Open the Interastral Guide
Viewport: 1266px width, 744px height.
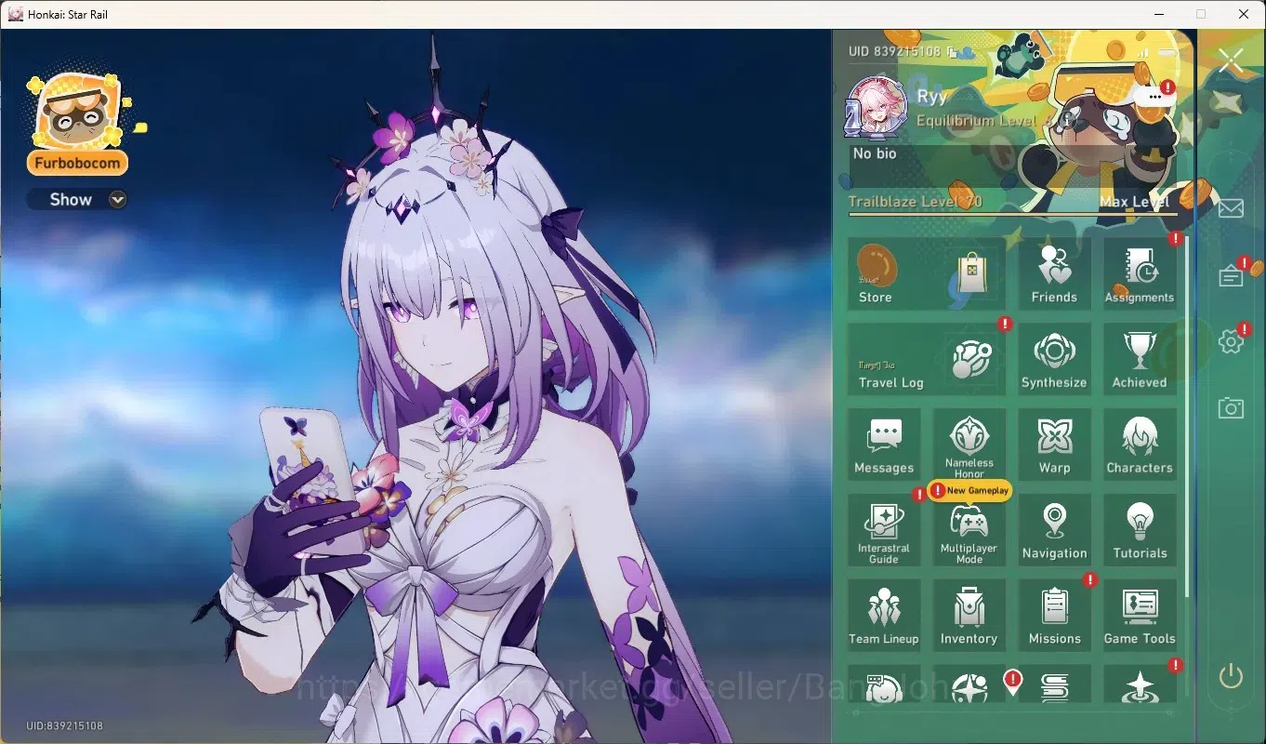[884, 530]
